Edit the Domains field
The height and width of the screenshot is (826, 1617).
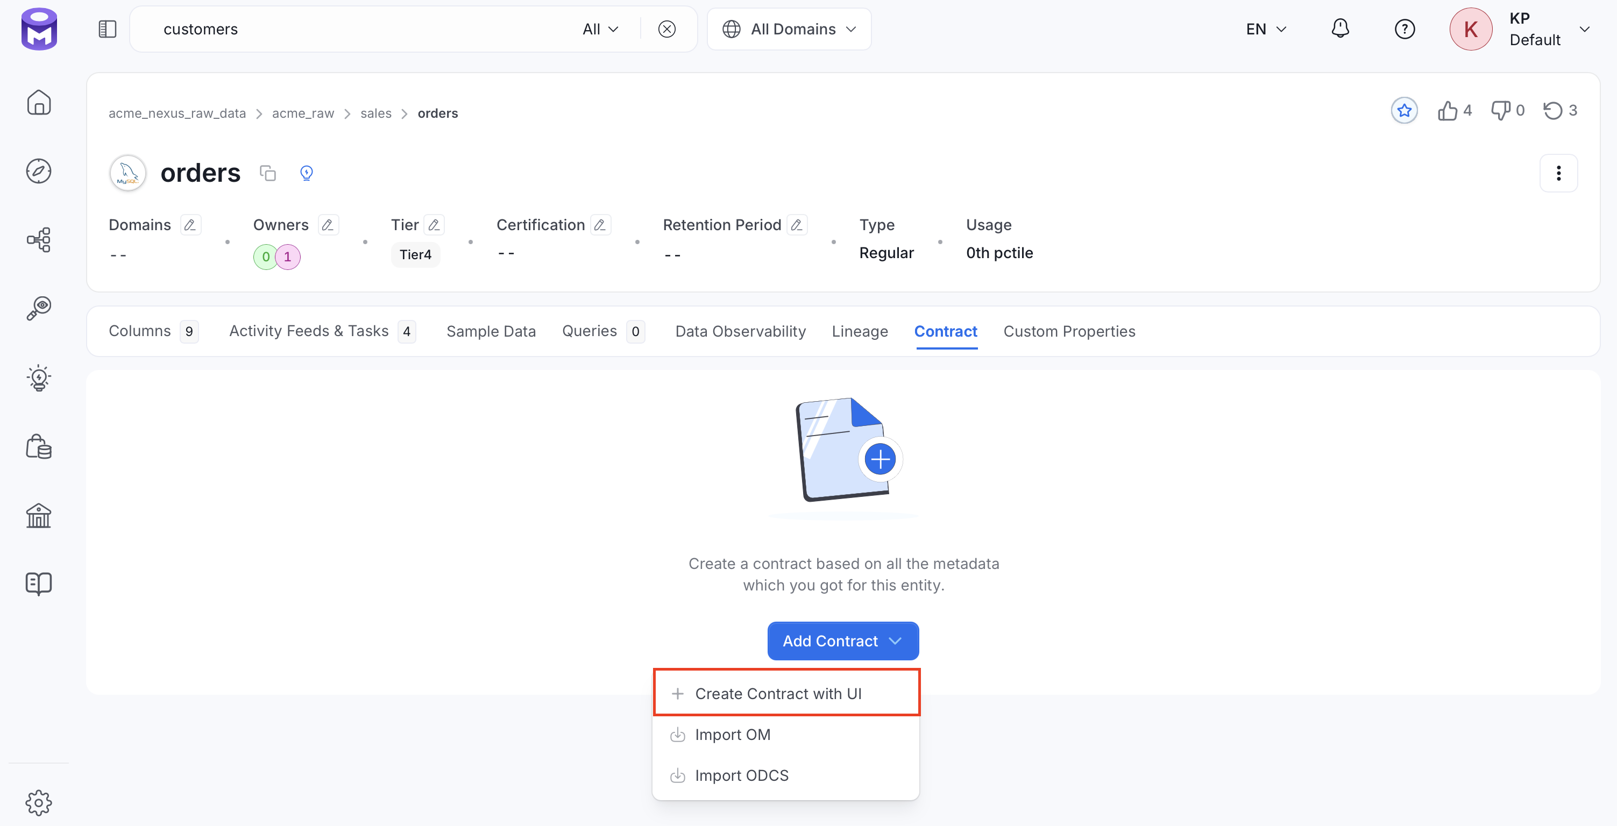(x=190, y=225)
